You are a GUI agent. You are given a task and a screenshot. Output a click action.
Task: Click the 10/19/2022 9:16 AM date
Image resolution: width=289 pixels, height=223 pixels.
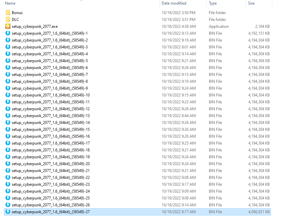179,40
